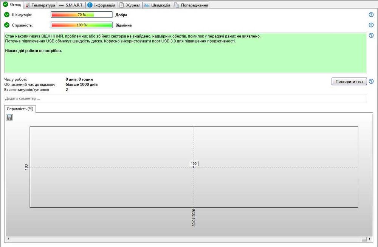Click the 'Всього запусків/зупинок:' label
Image resolution: width=378 pixels, height=247 pixels.
click(27, 90)
